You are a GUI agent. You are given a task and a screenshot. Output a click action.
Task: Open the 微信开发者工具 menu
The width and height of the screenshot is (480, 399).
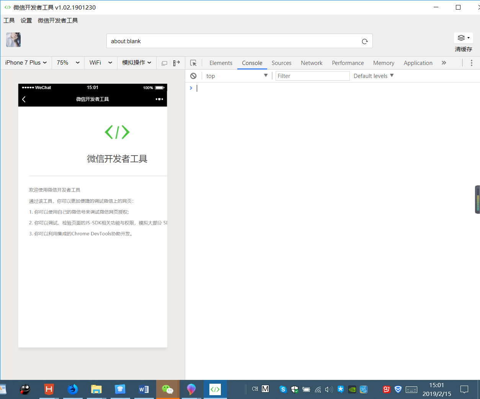click(x=58, y=21)
